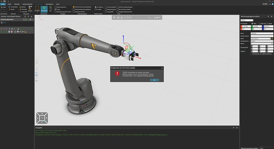Select the Zur Welt radio button
Image resolution: width=274 pixels, height=149 pixels.
(x=98, y=10)
